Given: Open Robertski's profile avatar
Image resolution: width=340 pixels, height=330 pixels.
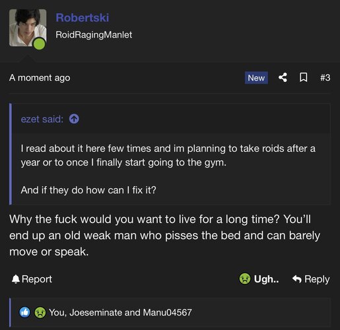Looking at the screenshot, I should point(28,28).
